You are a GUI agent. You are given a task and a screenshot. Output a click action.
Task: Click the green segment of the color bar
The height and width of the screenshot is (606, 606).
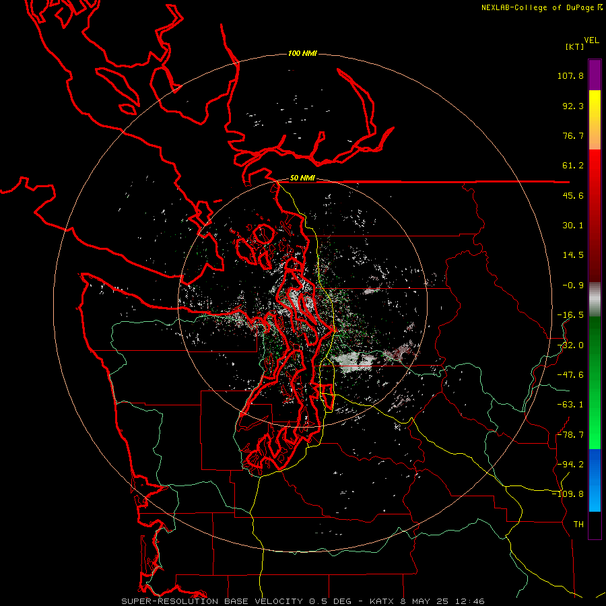tap(595, 382)
